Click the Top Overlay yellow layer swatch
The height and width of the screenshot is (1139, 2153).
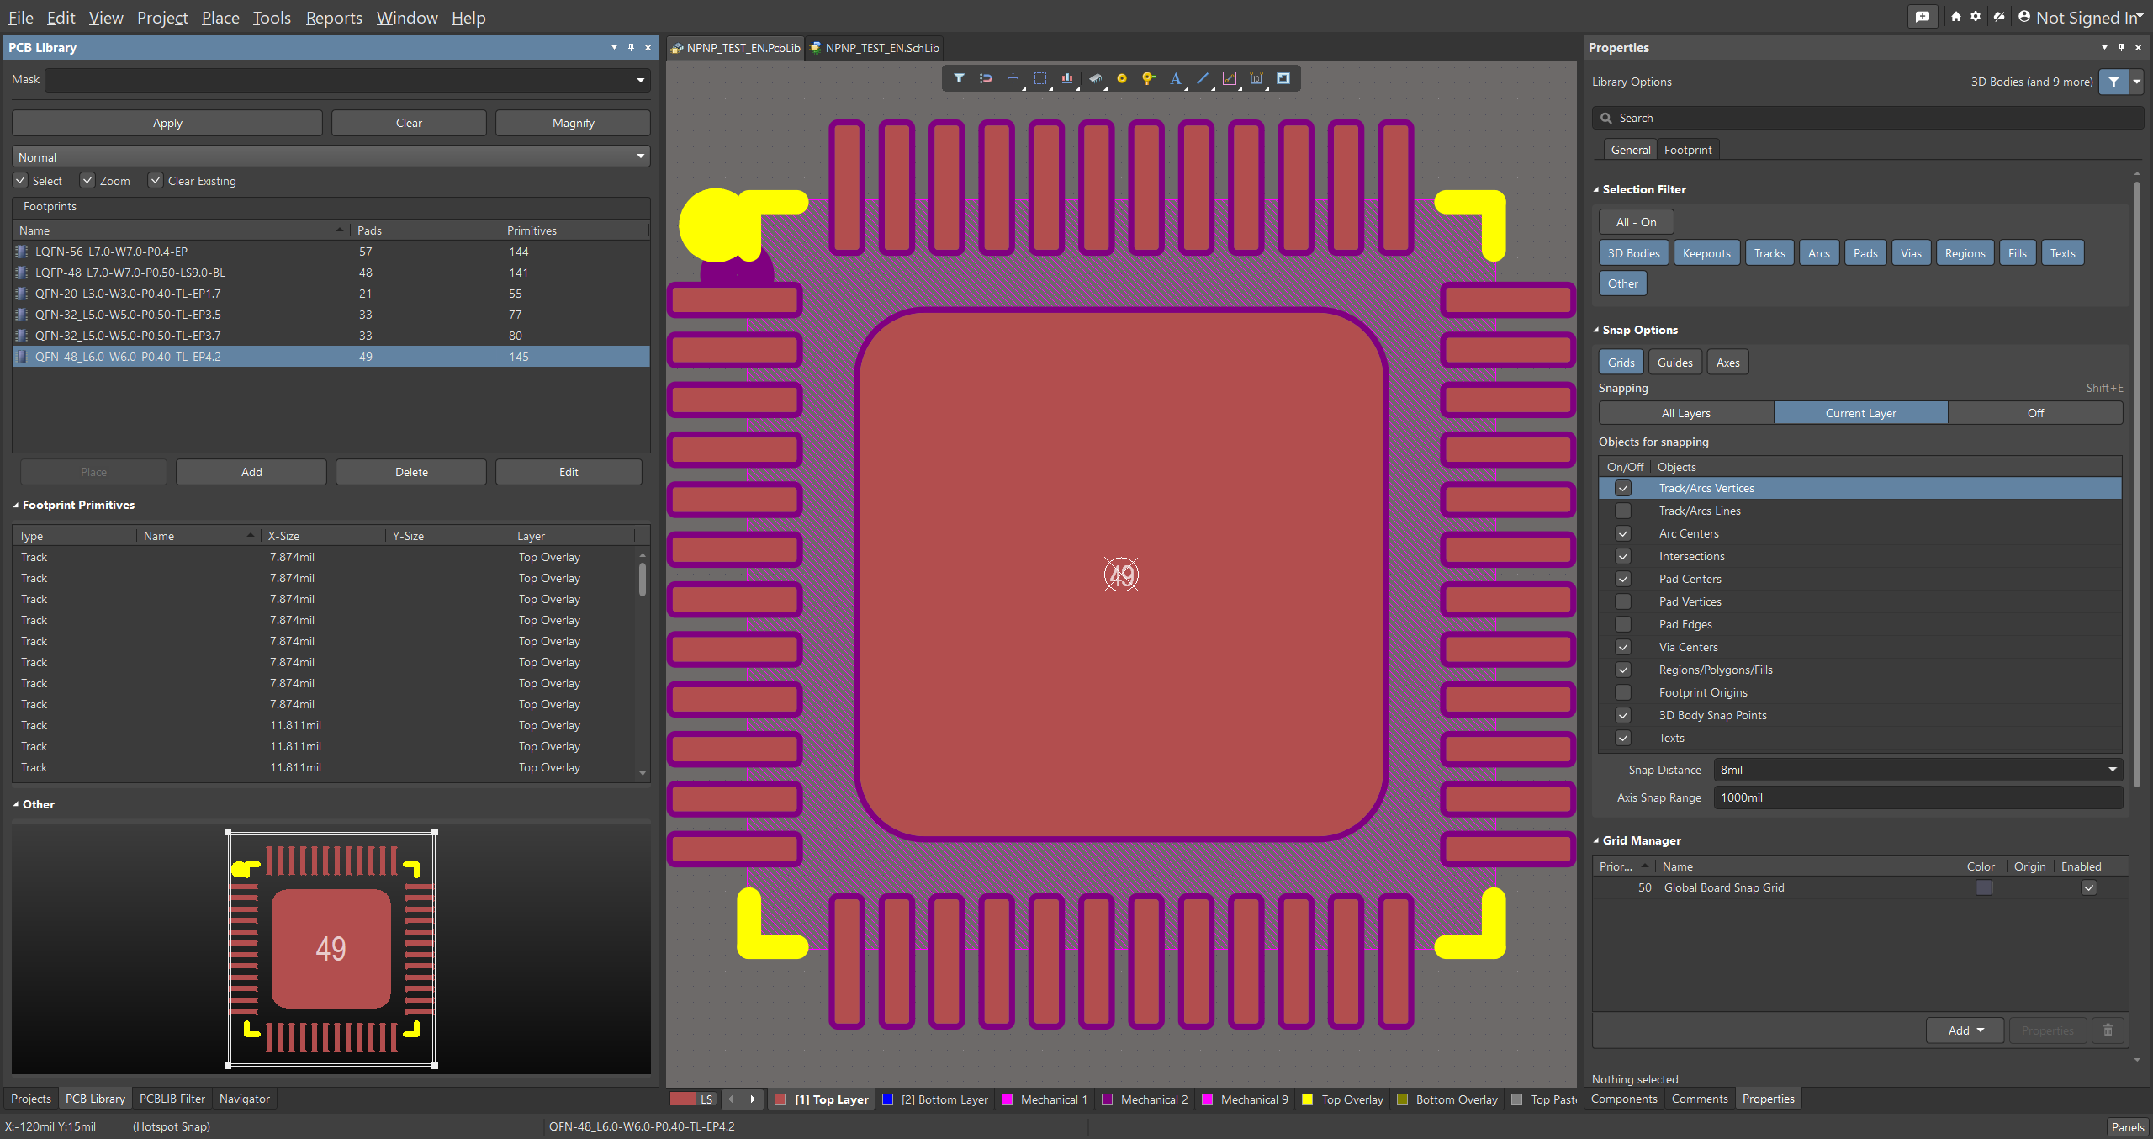tap(1308, 1099)
